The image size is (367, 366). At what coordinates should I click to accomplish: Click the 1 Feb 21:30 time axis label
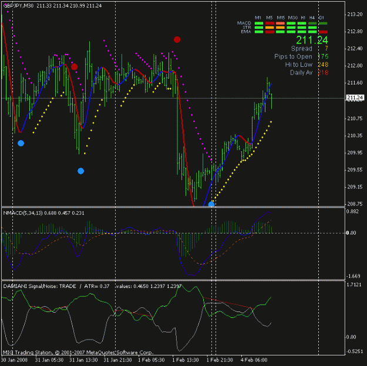click(x=220, y=360)
